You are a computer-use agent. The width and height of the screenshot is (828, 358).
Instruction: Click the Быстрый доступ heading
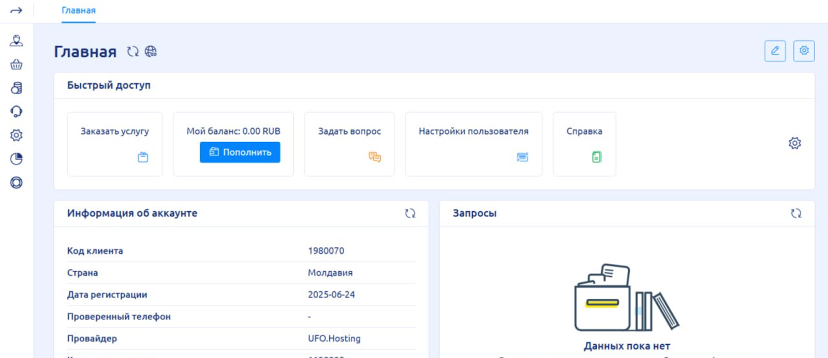pyautogui.click(x=109, y=85)
